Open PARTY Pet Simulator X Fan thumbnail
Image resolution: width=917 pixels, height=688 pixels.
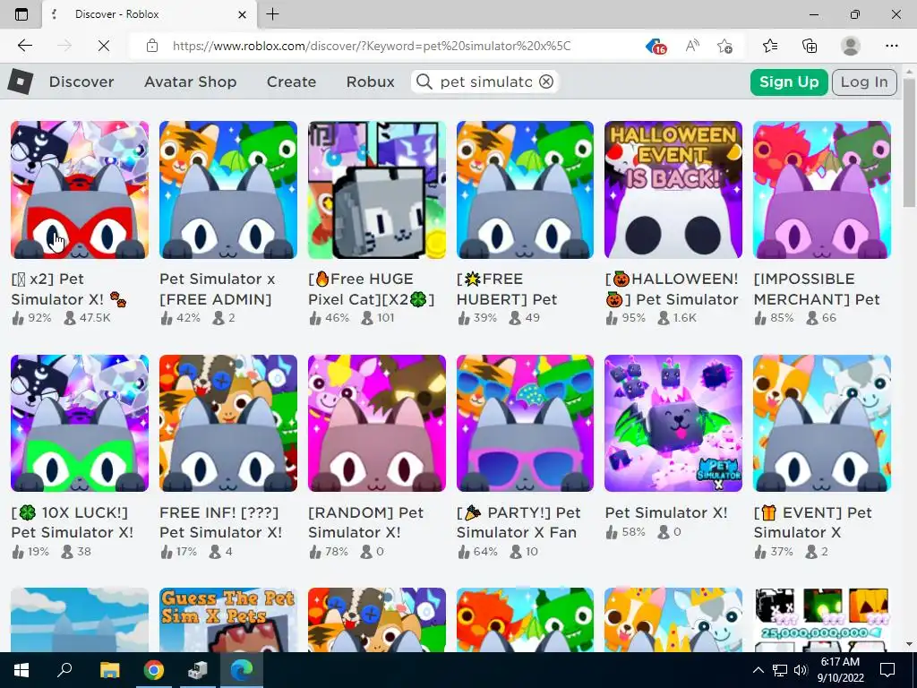pos(525,423)
